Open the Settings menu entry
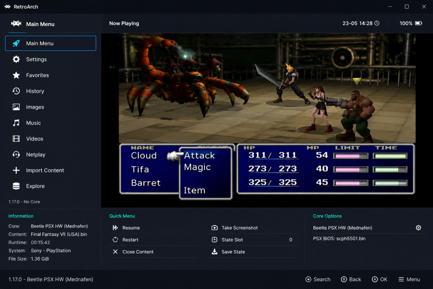The image size is (433, 289). point(51,59)
